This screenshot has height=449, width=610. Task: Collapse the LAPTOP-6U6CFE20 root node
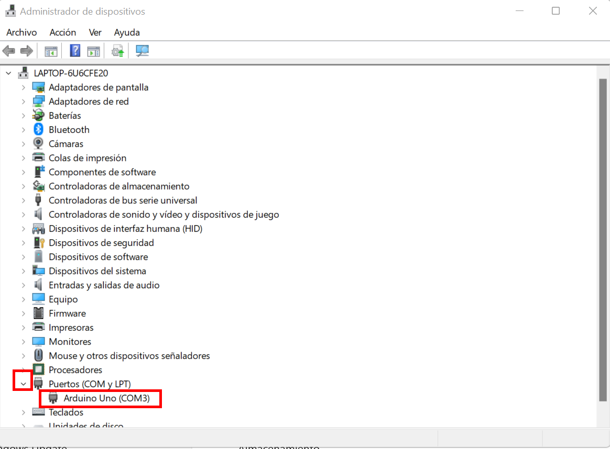[8, 73]
